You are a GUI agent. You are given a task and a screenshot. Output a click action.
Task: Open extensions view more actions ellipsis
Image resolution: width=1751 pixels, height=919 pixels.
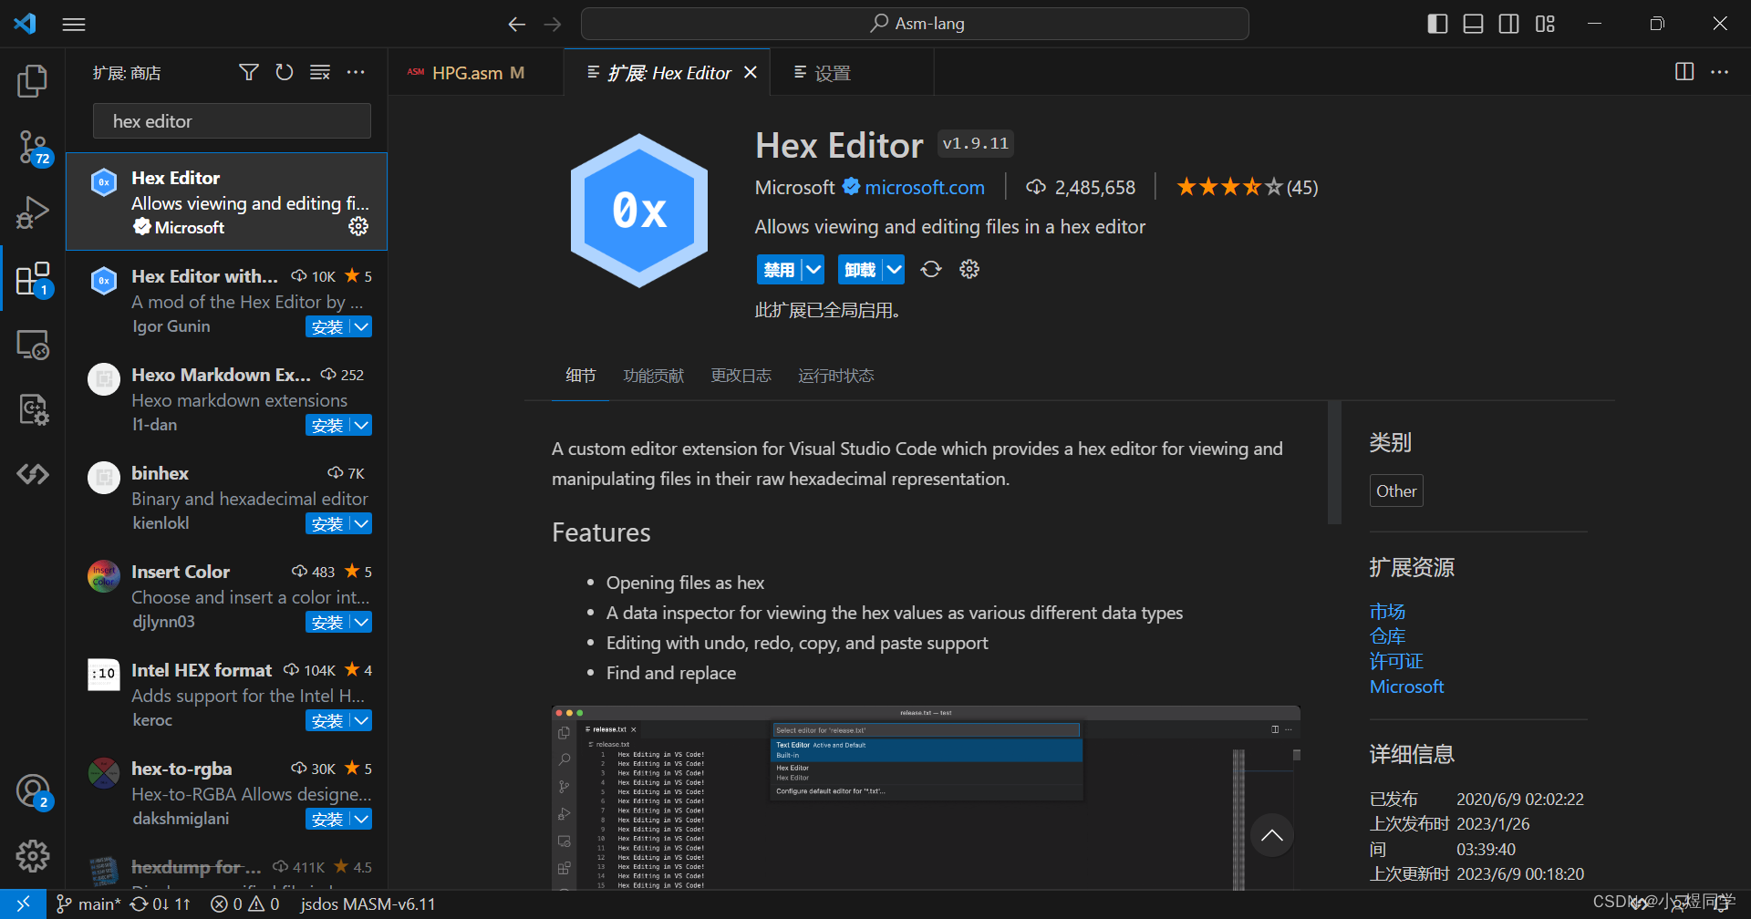pyautogui.click(x=356, y=72)
